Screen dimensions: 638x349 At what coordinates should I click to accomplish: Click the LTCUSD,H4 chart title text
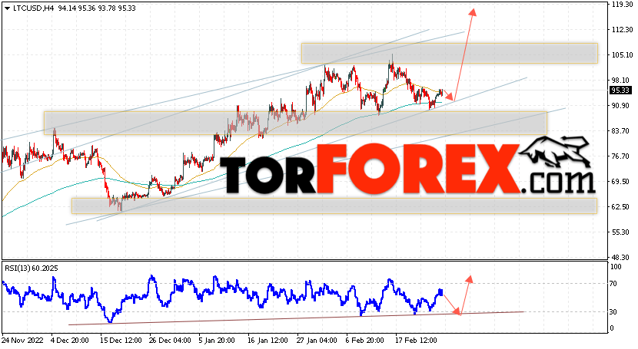coord(33,8)
